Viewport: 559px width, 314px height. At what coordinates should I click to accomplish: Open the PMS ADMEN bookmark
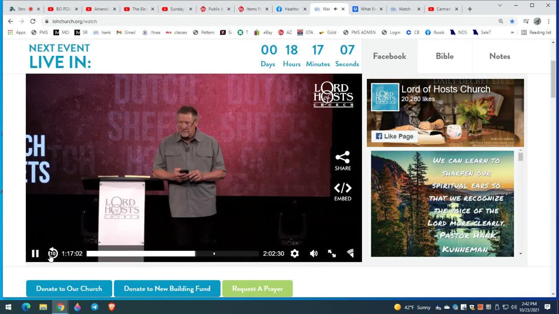[x=359, y=32]
